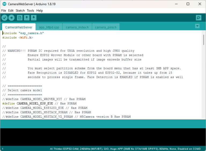Click the editor vertical scrollbar
Viewport: 206px width, 151px height.
[x=204, y=40]
